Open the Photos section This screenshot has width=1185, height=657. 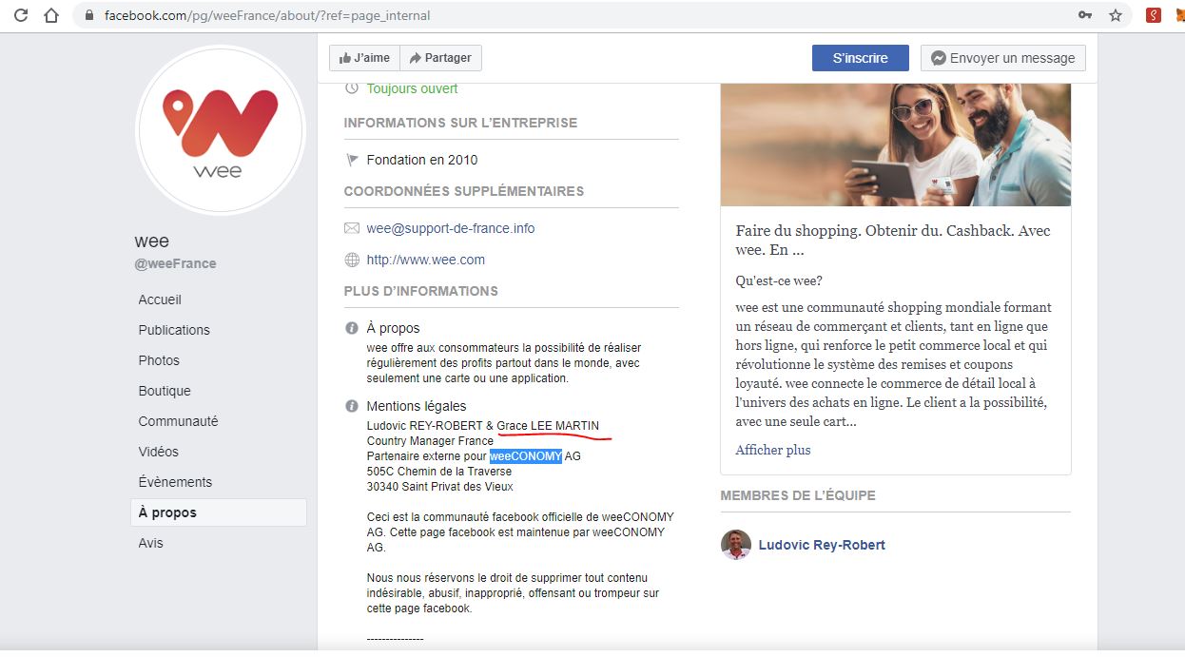point(159,360)
